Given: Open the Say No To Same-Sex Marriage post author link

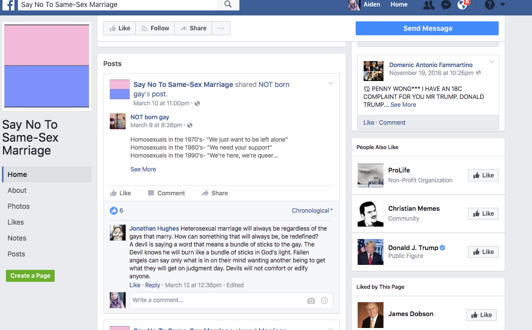Looking at the screenshot, I should click(183, 84).
